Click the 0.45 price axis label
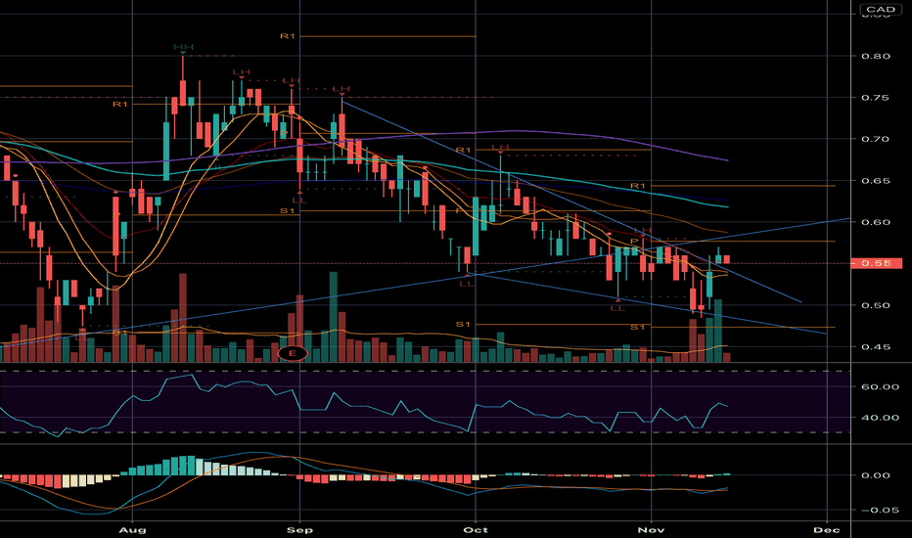 [876, 347]
